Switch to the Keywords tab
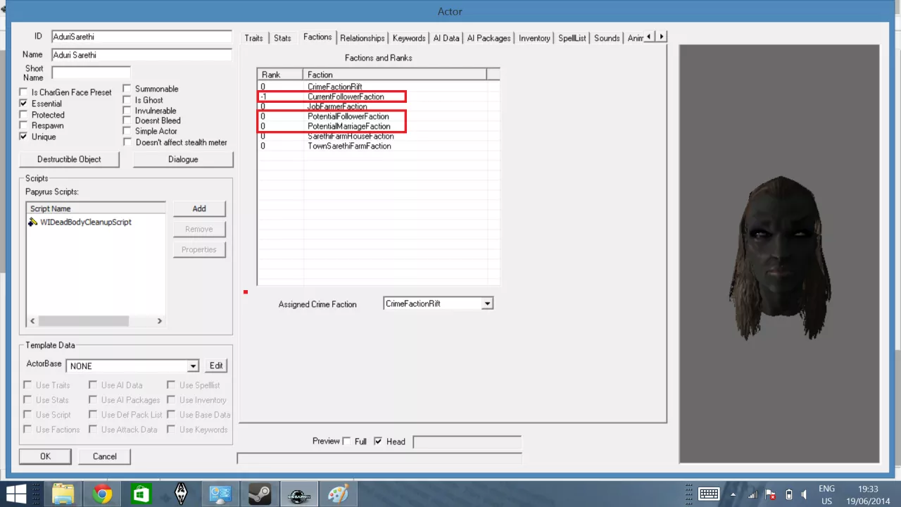Image resolution: width=901 pixels, height=507 pixels. [409, 38]
